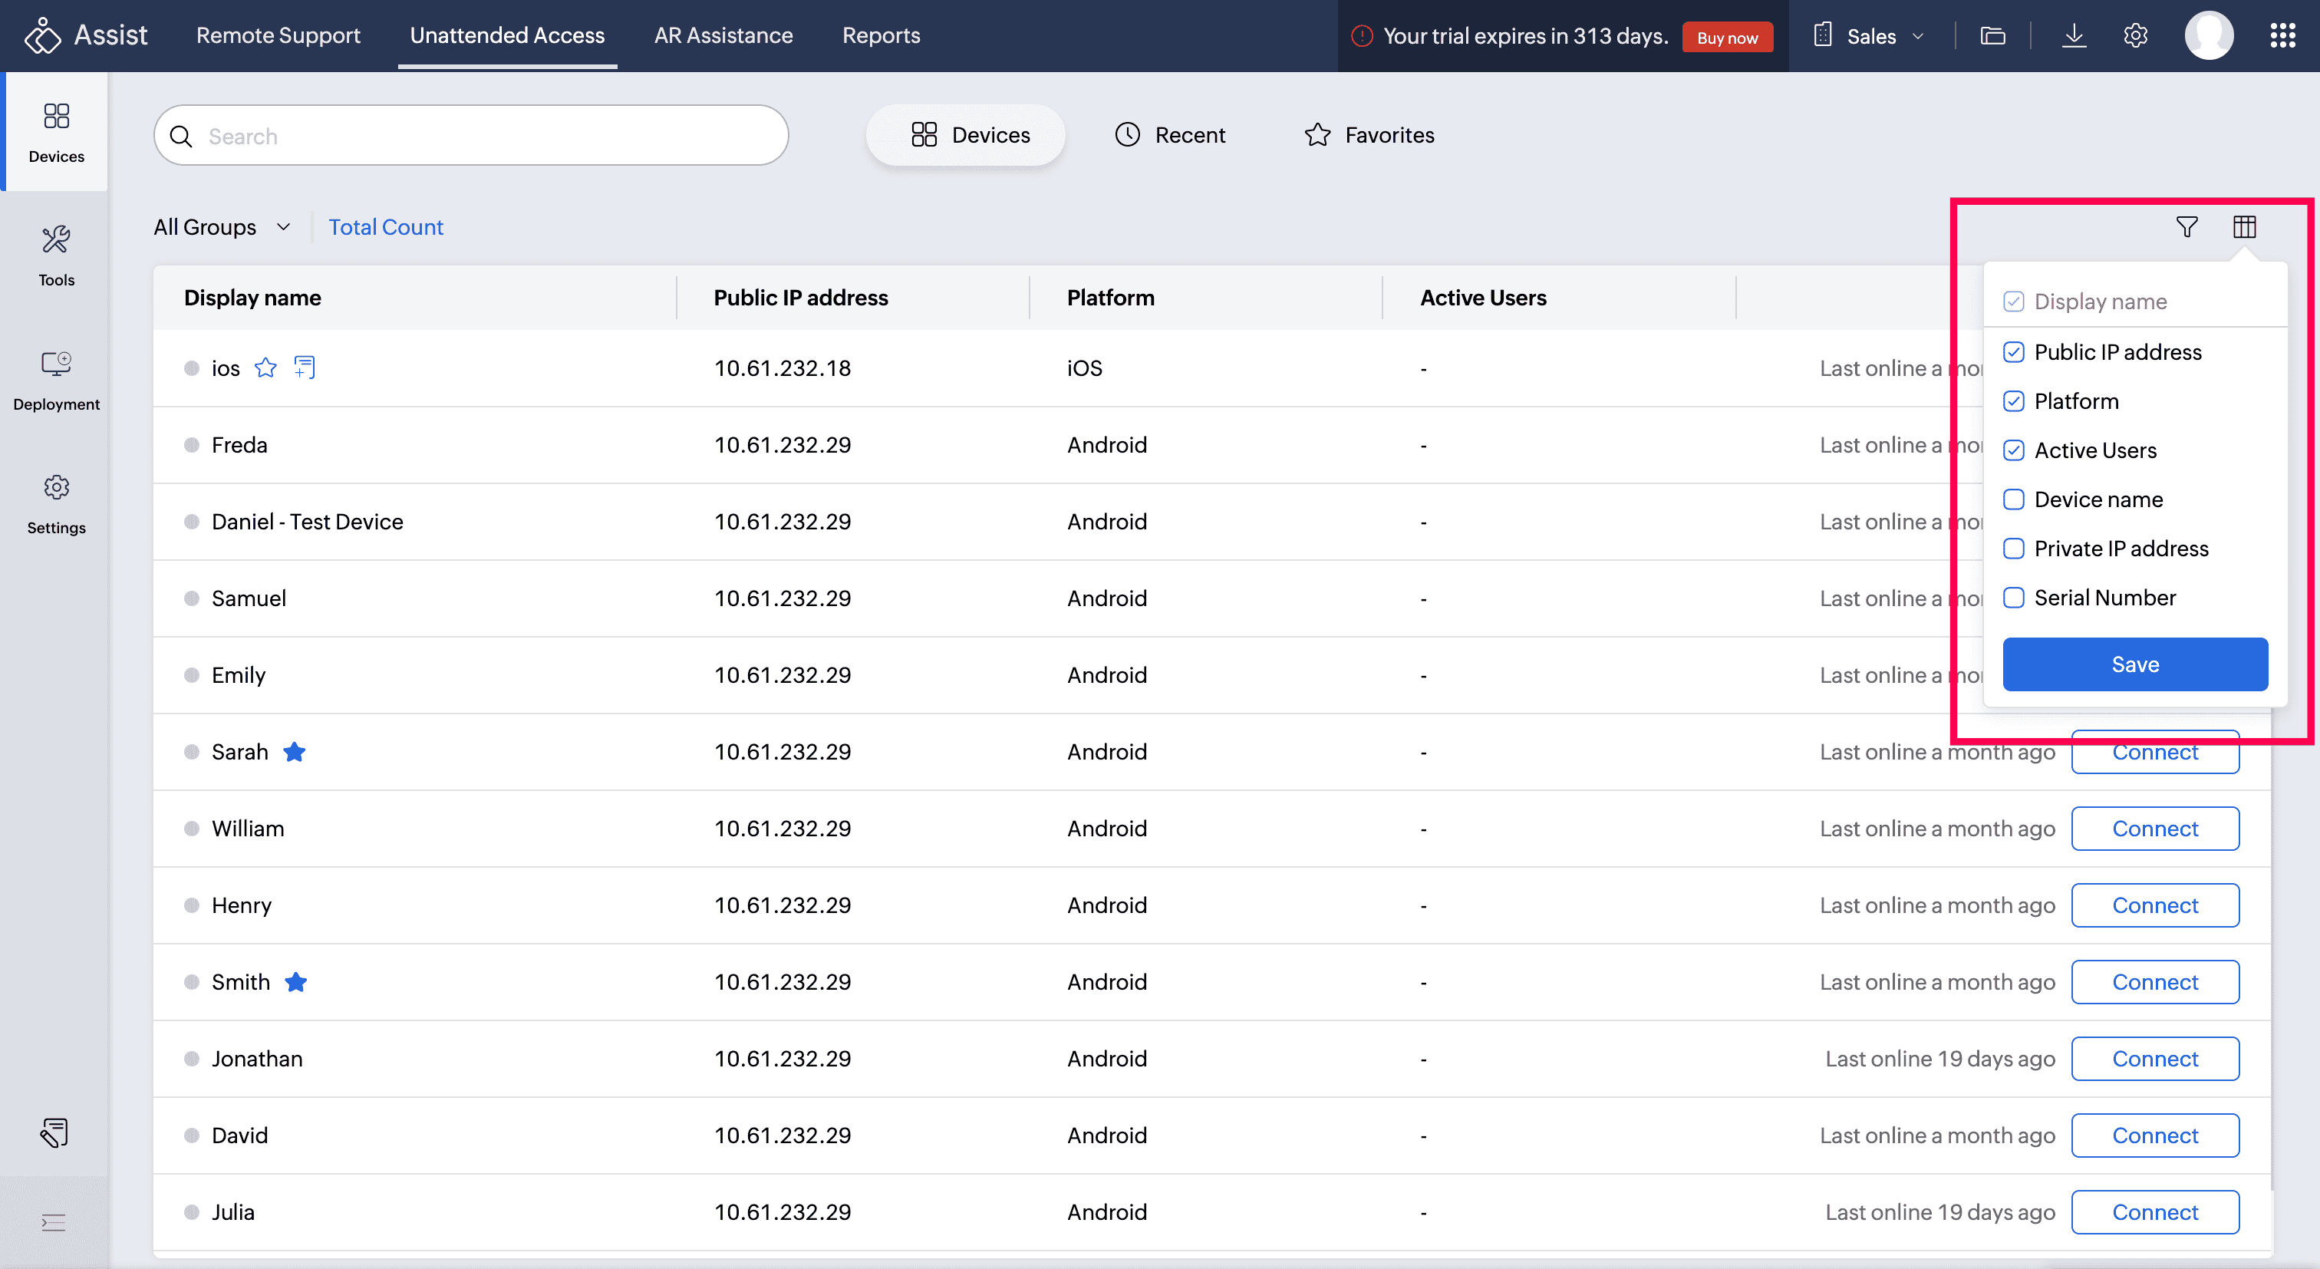This screenshot has width=2320, height=1269.
Task: Uncheck the Public IP address column
Action: tap(2014, 352)
